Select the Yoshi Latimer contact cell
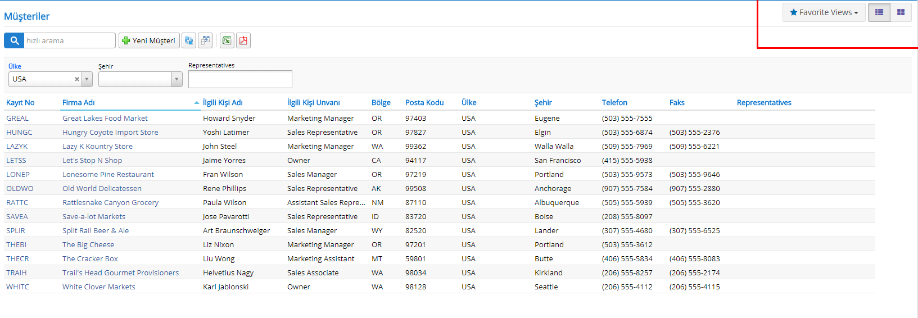 tap(226, 132)
